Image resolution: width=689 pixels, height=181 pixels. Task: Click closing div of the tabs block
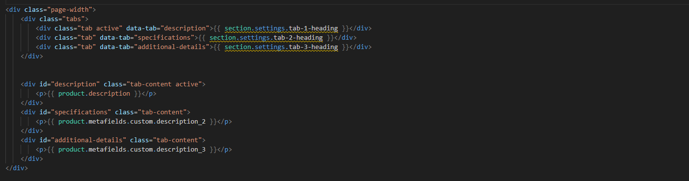tap(32, 56)
